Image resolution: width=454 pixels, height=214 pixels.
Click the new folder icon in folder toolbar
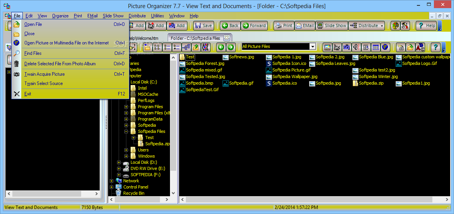click(x=148, y=47)
